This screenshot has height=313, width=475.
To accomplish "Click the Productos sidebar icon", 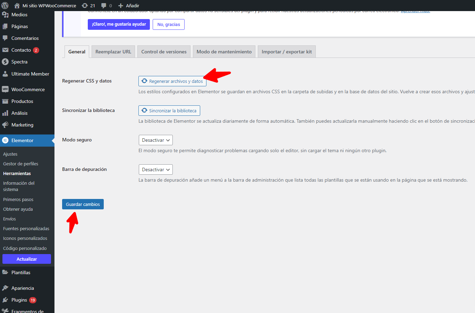I will pyautogui.click(x=5, y=101).
